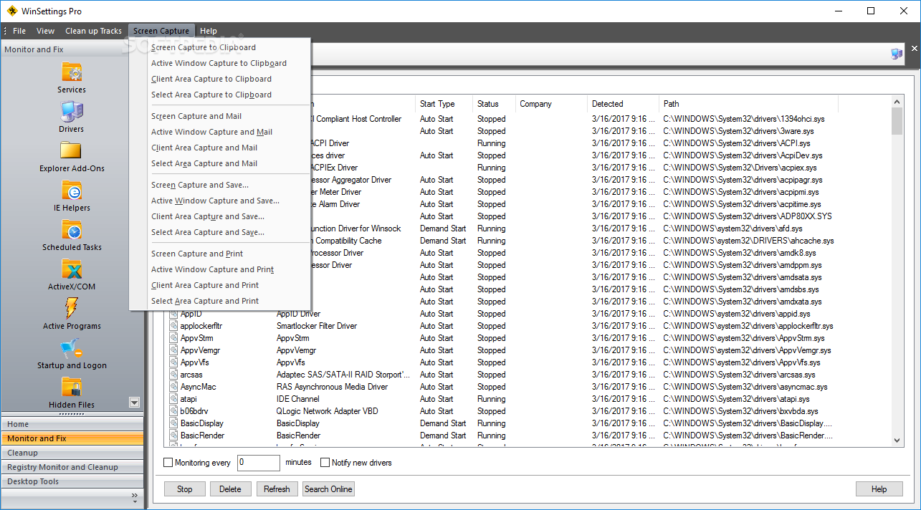This screenshot has width=921, height=510.
Task: Enable the Notify new drivers checkbox
Action: 325,463
